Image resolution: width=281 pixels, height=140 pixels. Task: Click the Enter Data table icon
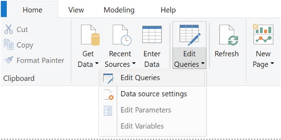(152, 35)
